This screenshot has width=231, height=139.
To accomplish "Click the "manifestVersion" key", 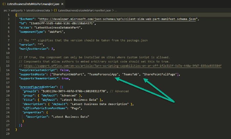I will [33, 49].
